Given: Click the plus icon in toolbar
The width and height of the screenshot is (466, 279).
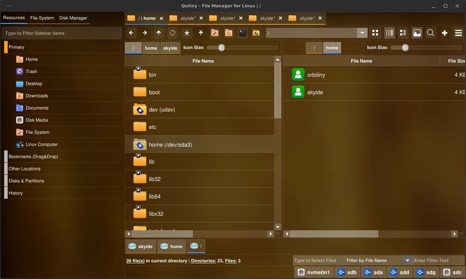Looking at the screenshot, I should [444, 33].
